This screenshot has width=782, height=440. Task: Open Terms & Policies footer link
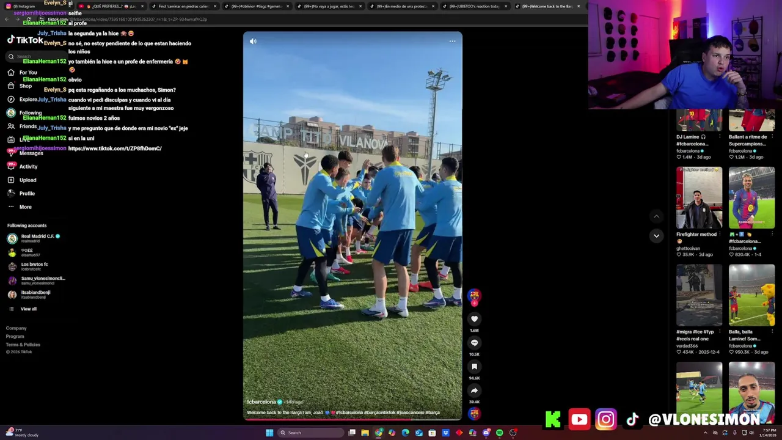[23, 345]
